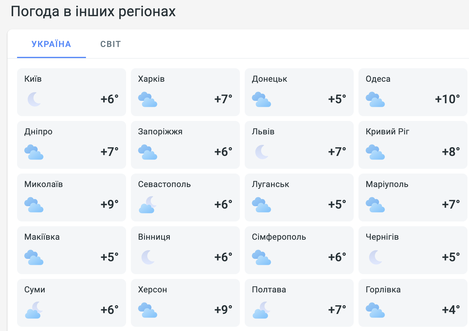Open the Кривий Ріг weather link
The height and width of the screenshot is (331, 469).
coord(388,132)
